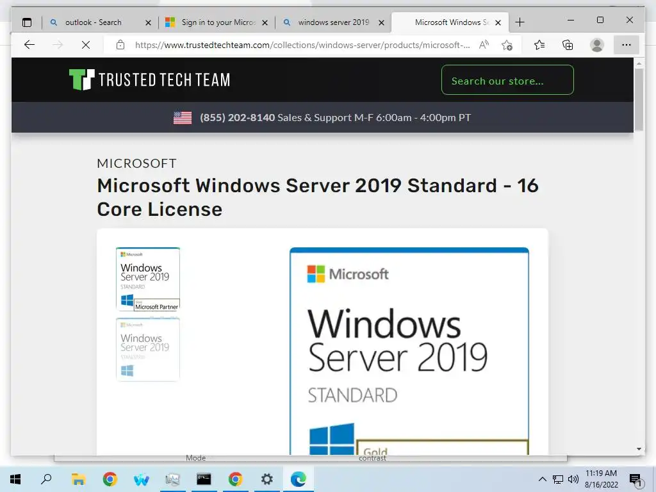Open taskbar search magnifier
Viewport: 656px width, 492px height.
tap(46, 479)
